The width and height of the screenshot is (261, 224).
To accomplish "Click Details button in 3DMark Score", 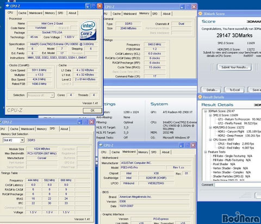I will point(212,90).
